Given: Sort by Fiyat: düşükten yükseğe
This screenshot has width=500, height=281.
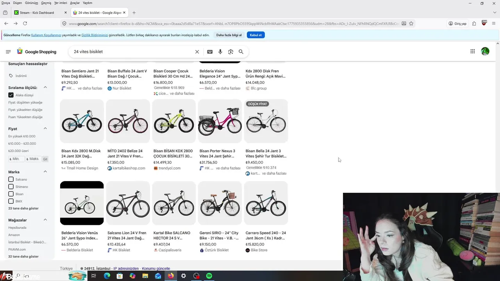Looking at the screenshot, I should tap(25, 103).
